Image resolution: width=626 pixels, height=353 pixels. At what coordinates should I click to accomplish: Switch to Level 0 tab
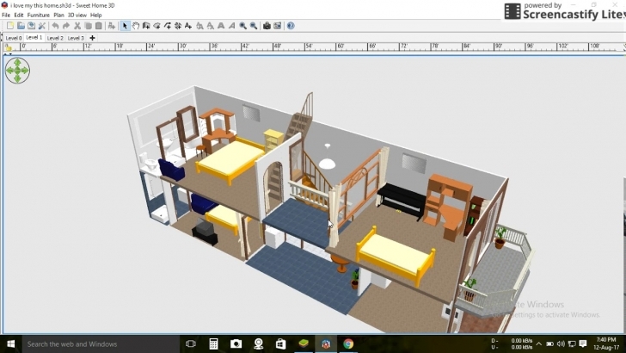click(14, 38)
